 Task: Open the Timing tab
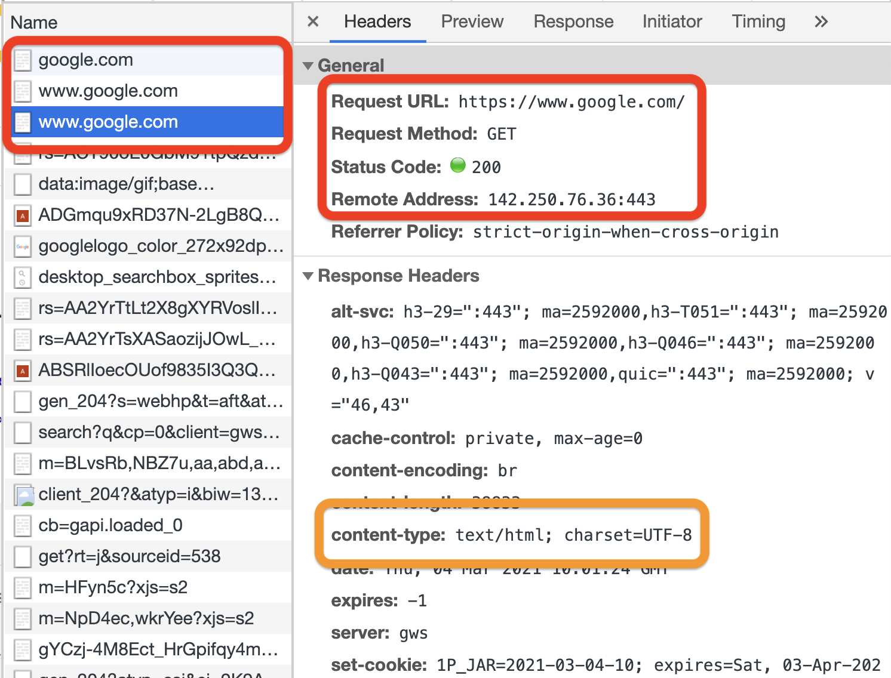click(x=758, y=21)
